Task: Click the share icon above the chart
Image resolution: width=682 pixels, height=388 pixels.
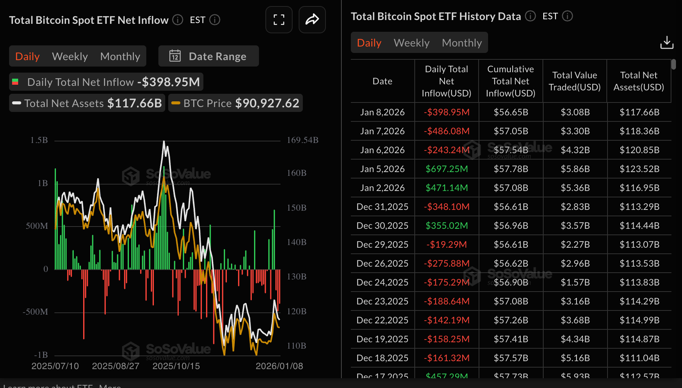Action: click(312, 20)
